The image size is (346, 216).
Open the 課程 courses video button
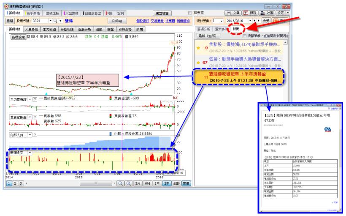click(x=250, y=13)
